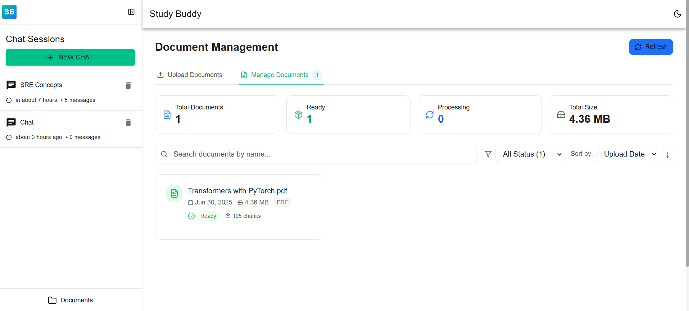Start a new chat session
Image resolution: width=689 pixels, height=311 pixels.
(70, 57)
